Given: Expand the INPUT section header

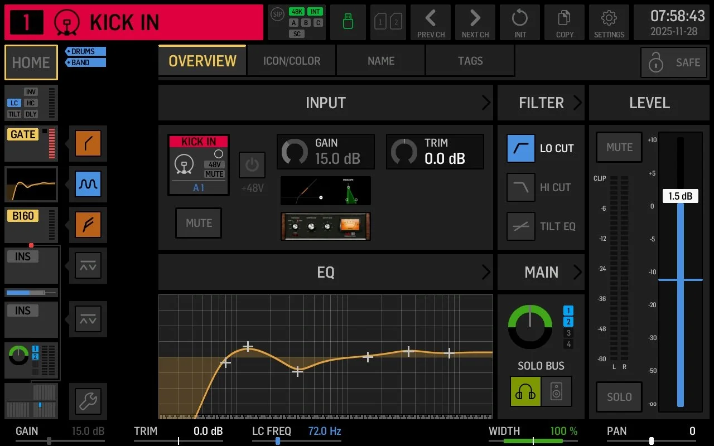Looking at the screenshot, I should pyautogui.click(x=326, y=103).
